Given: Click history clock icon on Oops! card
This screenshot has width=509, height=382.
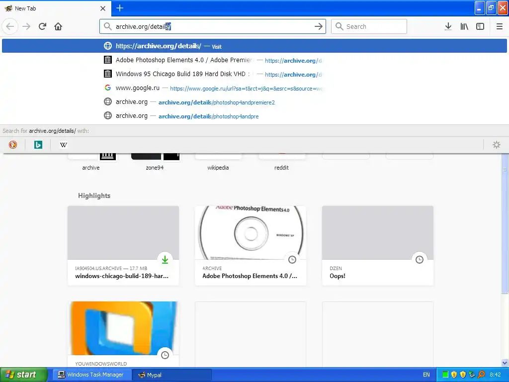Looking at the screenshot, I should [x=420, y=260].
